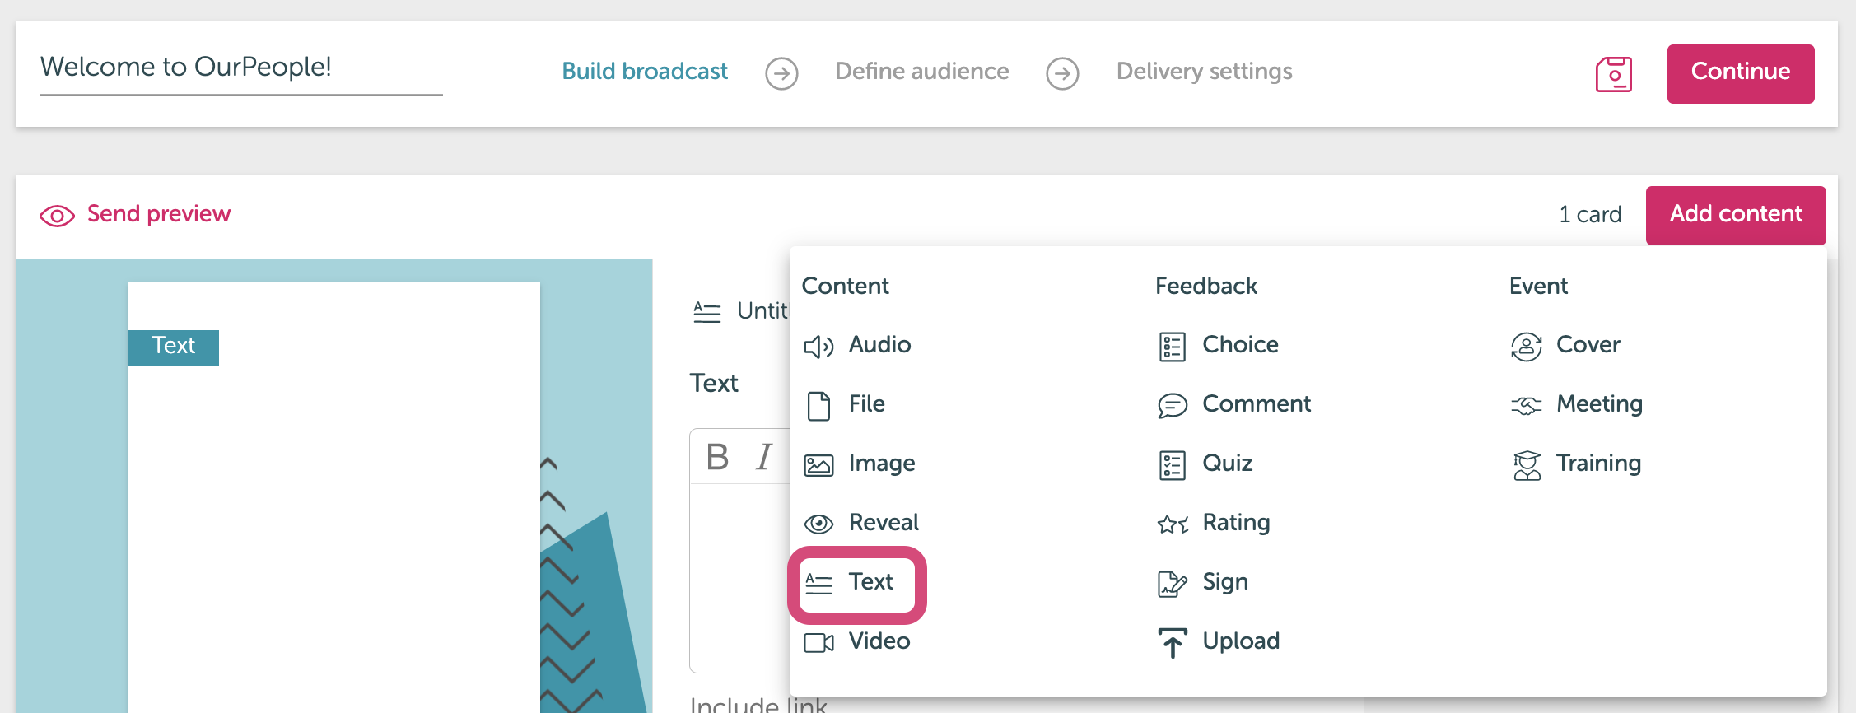1856x713 pixels.
Task: Toggle bold formatting in text editor
Action: 717,456
